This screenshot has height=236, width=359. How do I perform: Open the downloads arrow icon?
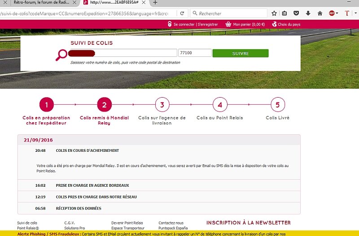(x=308, y=13)
